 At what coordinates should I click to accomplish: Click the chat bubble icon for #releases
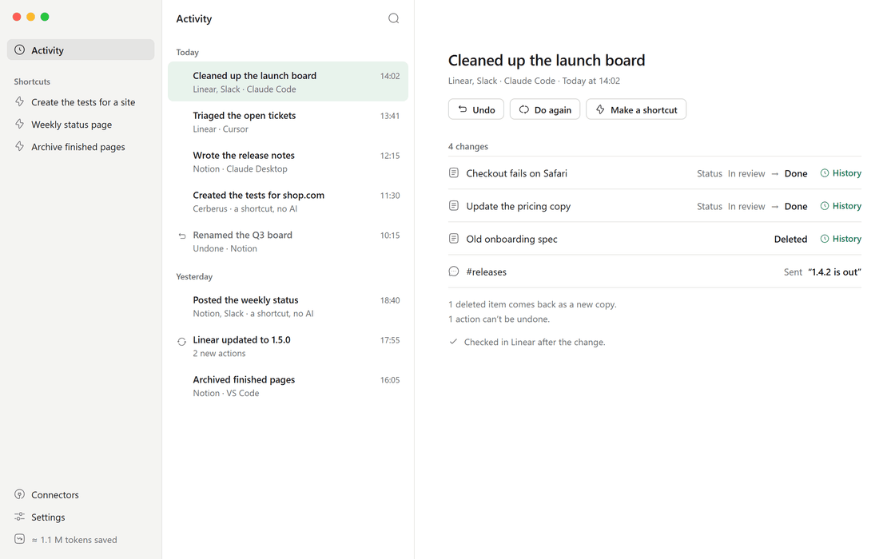pyautogui.click(x=454, y=272)
